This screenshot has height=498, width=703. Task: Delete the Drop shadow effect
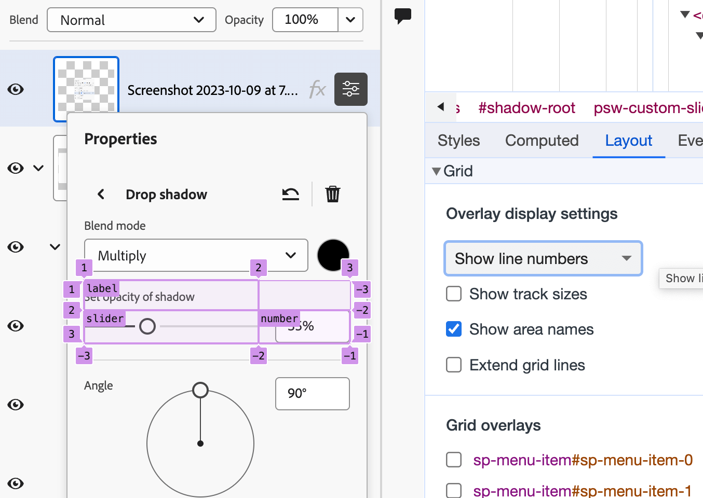click(x=332, y=194)
